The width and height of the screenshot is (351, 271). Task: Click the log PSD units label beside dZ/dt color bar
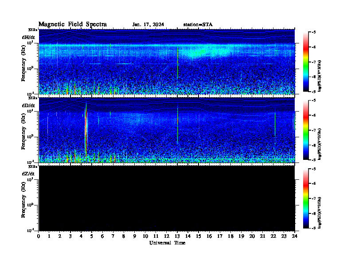[x=320, y=213]
